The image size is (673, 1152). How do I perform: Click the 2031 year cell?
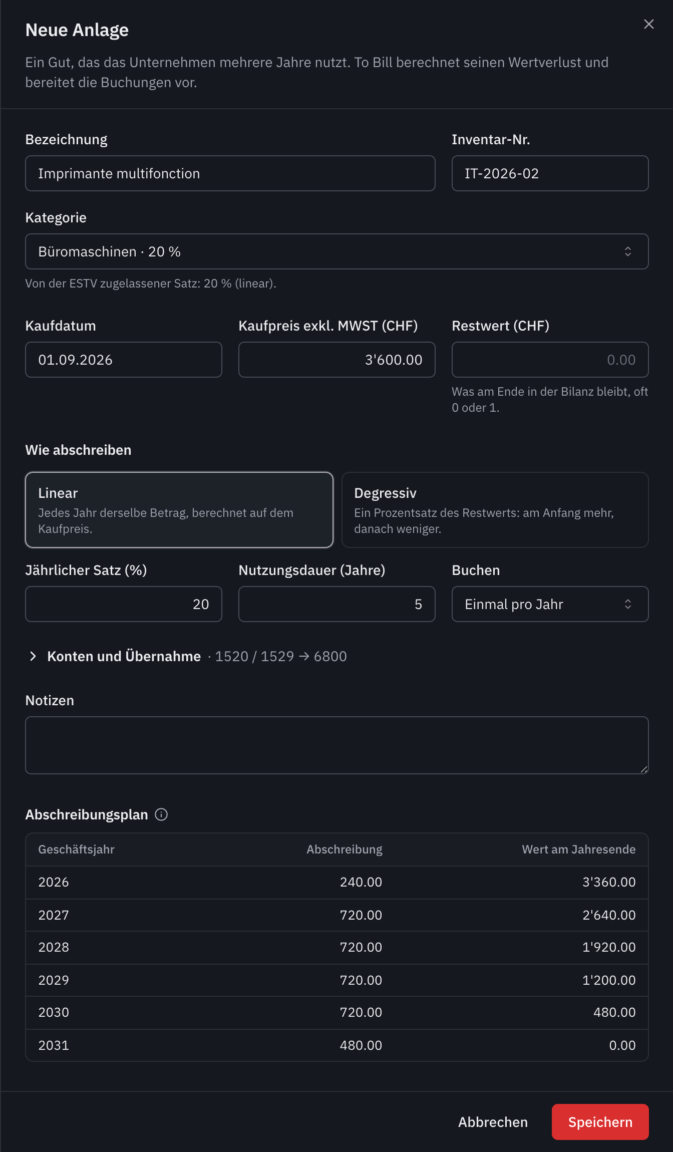coord(54,1045)
